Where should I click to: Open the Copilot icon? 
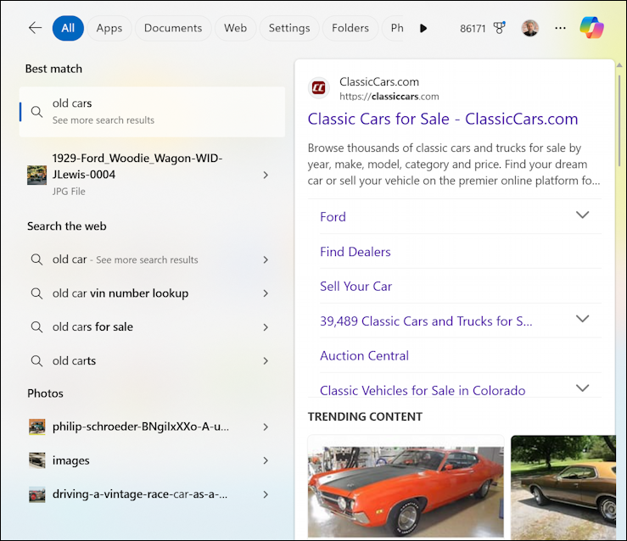592,28
